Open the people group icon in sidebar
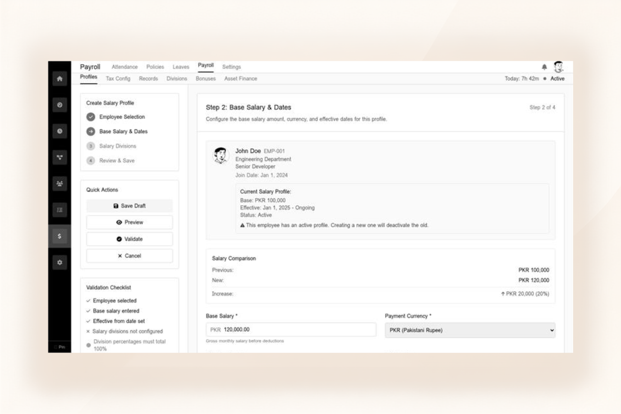The image size is (621, 414). pos(60,184)
